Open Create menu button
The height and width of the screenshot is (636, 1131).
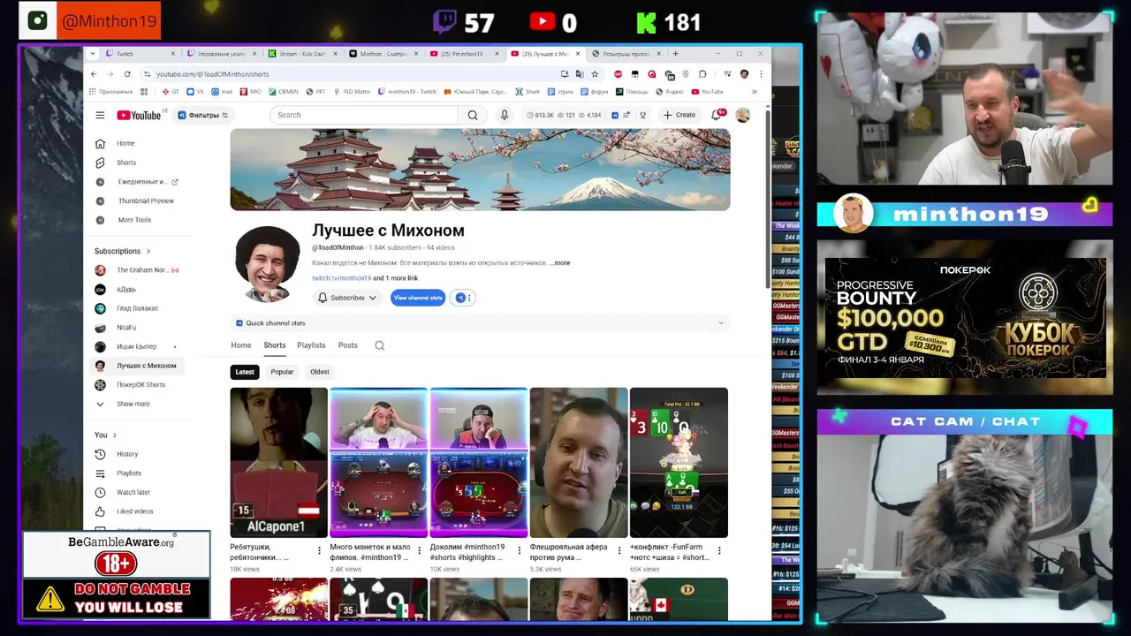(x=679, y=115)
